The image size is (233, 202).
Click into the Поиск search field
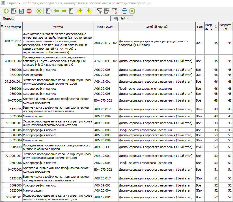(62, 19)
